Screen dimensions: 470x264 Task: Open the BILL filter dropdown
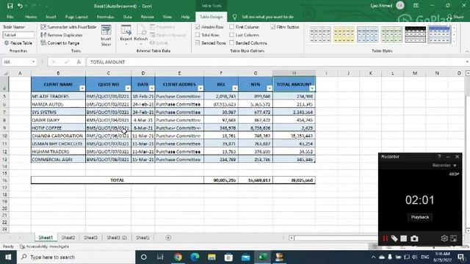click(235, 88)
